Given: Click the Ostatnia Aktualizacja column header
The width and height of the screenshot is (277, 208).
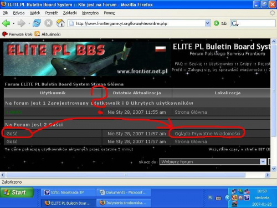Looking at the screenshot, I should coord(137,93).
